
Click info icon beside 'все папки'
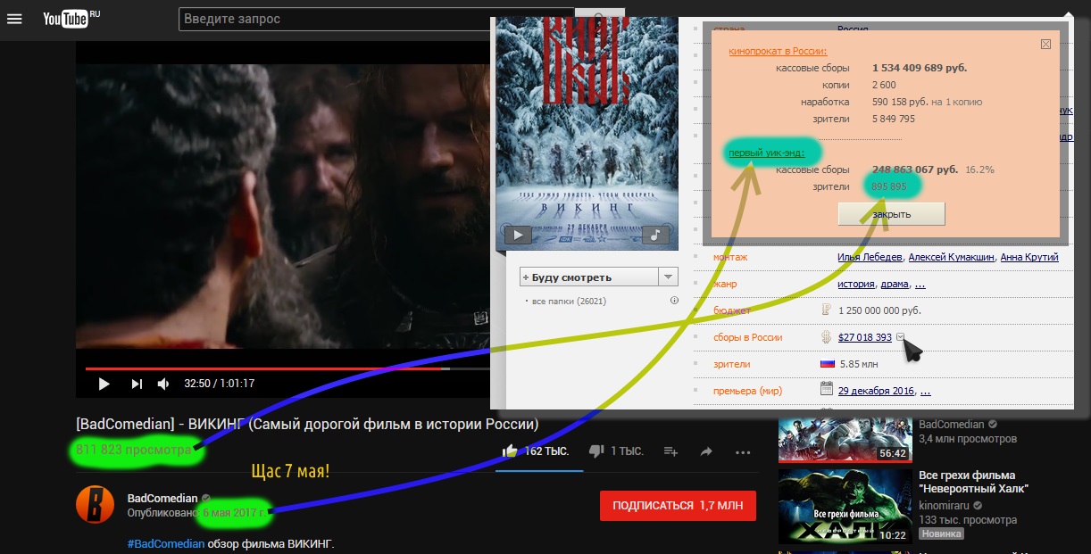point(674,301)
